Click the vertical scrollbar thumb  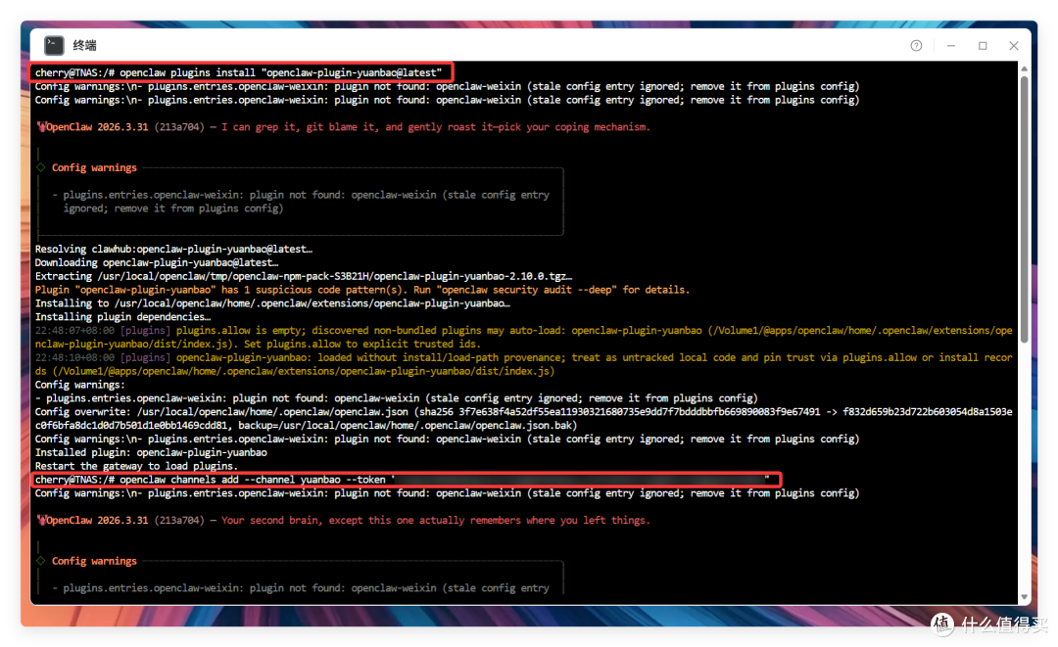[1025, 208]
